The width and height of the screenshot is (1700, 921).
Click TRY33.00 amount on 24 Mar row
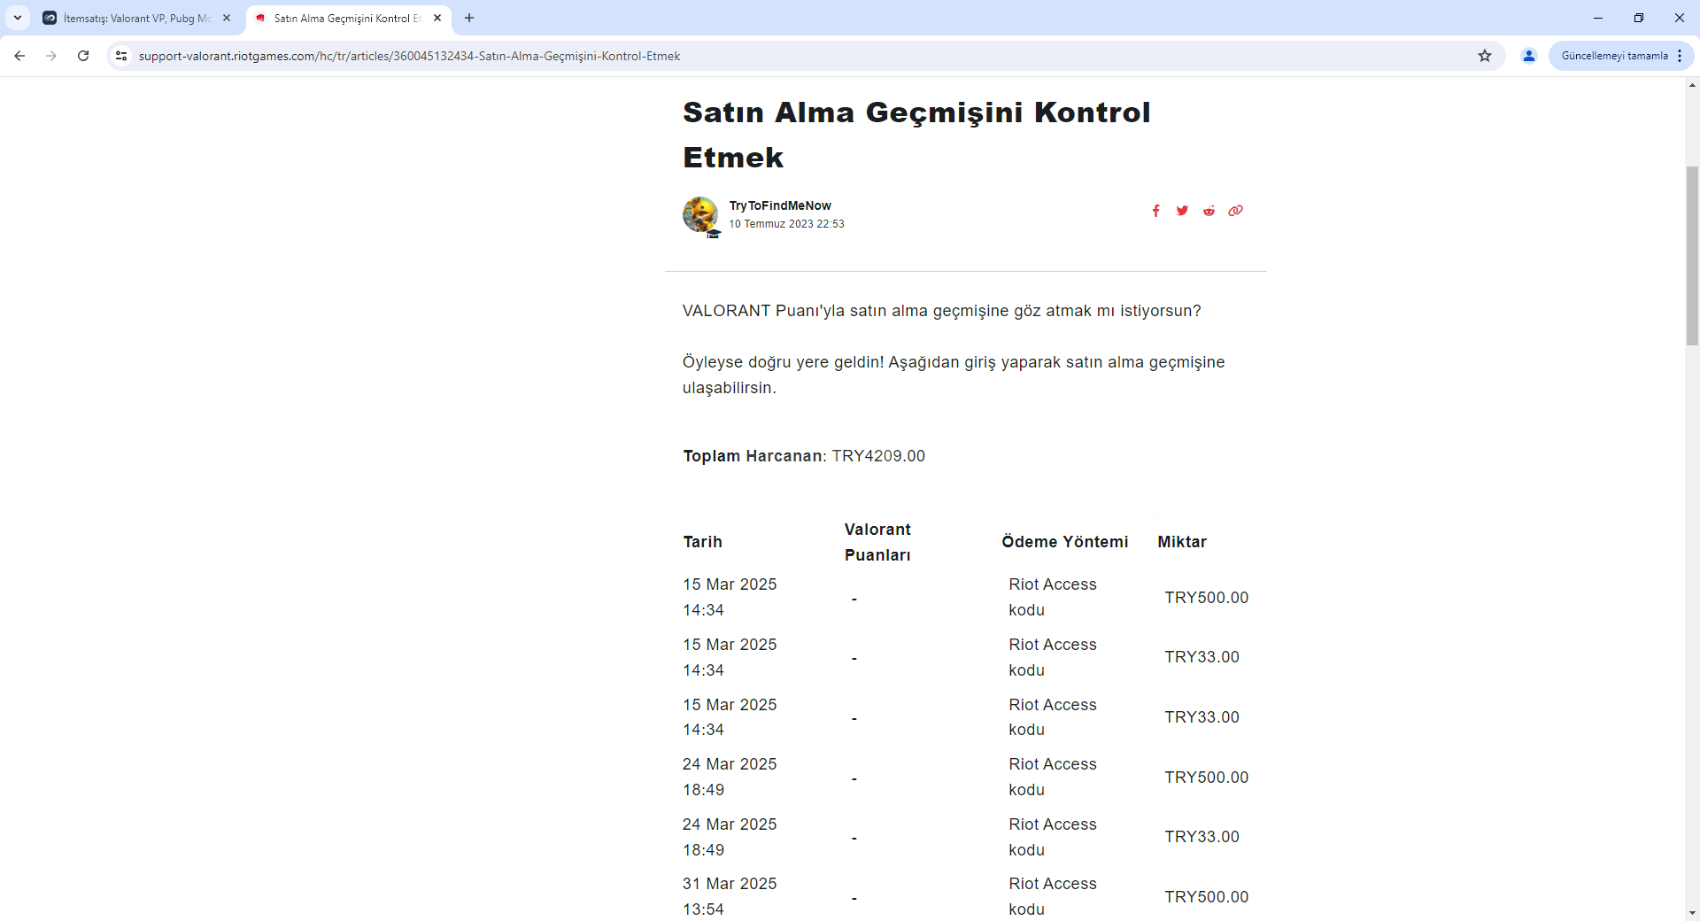click(1202, 837)
